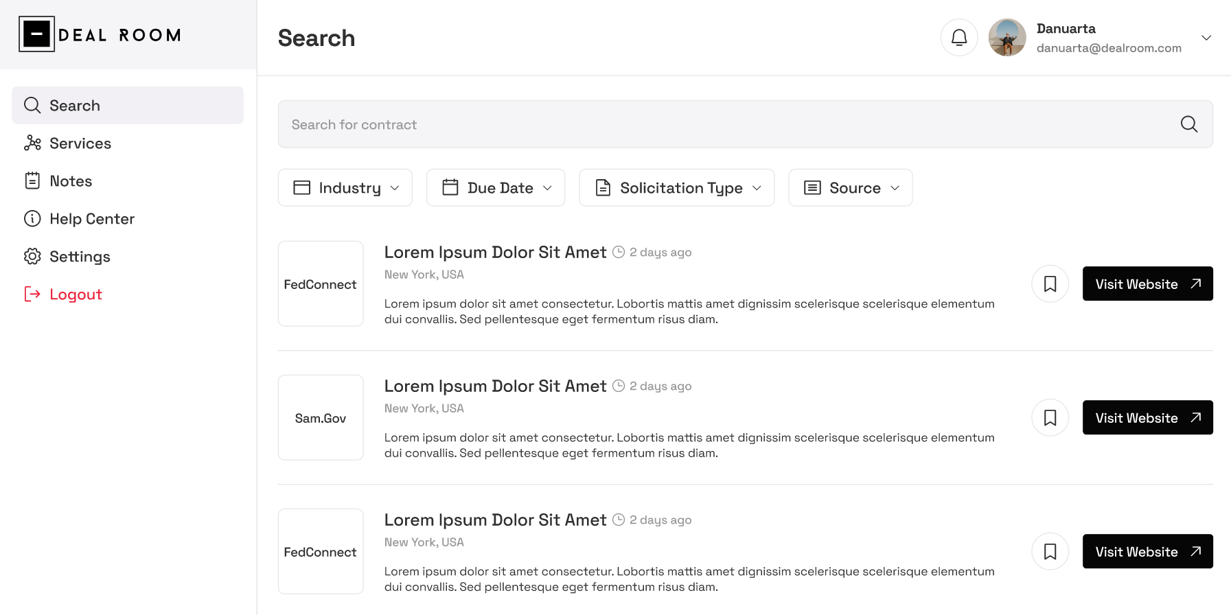Open the Source filter dropdown
This screenshot has width=1231, height=615.
(850, 187)
